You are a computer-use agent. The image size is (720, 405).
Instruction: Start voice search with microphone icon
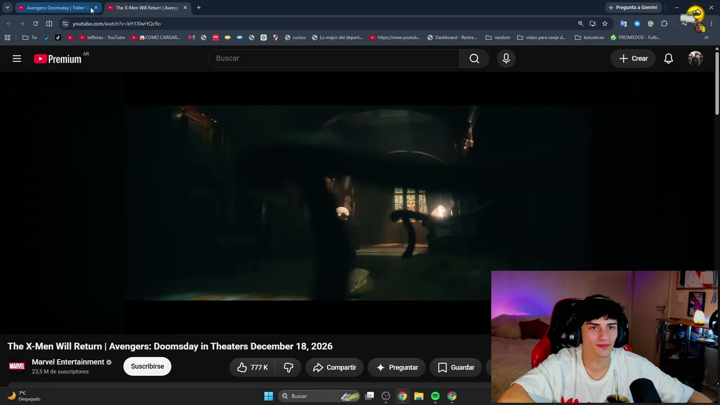506,58
